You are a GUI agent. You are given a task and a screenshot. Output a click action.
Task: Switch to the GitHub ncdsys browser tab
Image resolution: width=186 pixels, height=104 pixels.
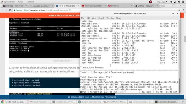146,6
